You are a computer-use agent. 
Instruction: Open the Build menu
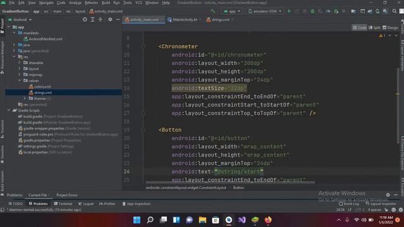point(105,3)
